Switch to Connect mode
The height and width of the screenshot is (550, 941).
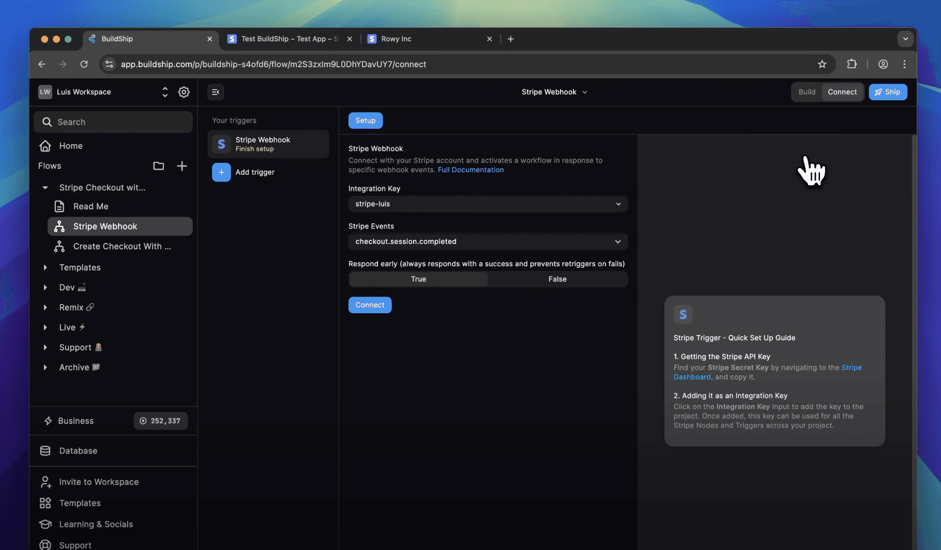[x=842, y=92]
